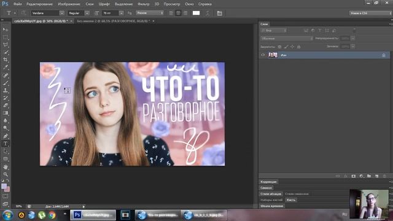Select the Horizontal Type tool in toolbox

(6, 144)
